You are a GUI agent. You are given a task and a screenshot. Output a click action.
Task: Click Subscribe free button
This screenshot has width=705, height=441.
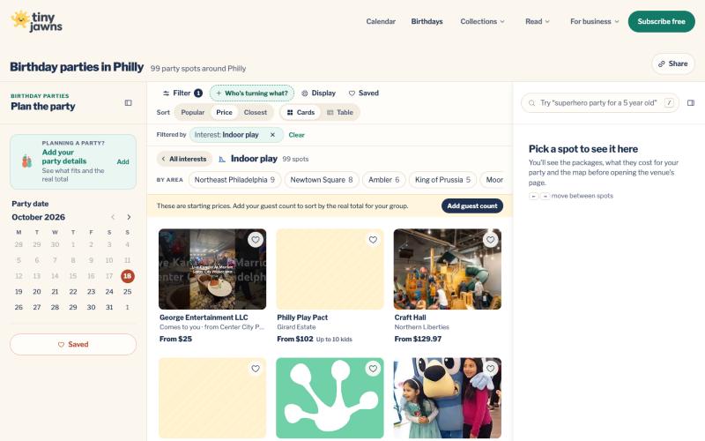pos(662,21)
